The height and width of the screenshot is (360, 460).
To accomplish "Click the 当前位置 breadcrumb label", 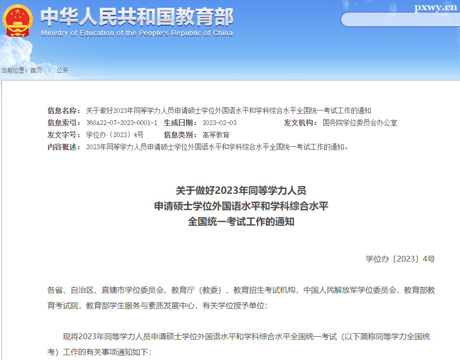I will coord(15,70).
